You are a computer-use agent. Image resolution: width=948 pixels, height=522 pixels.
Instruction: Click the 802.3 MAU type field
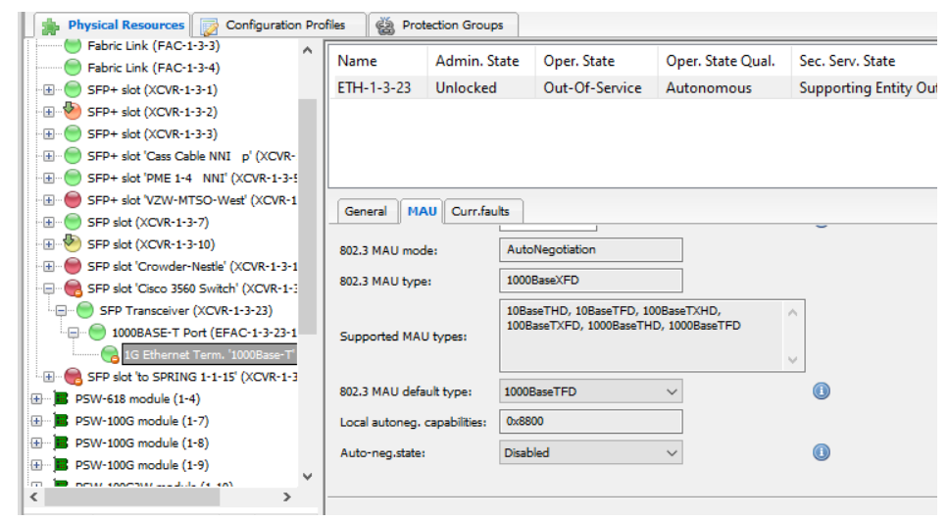tap(591, 281)
